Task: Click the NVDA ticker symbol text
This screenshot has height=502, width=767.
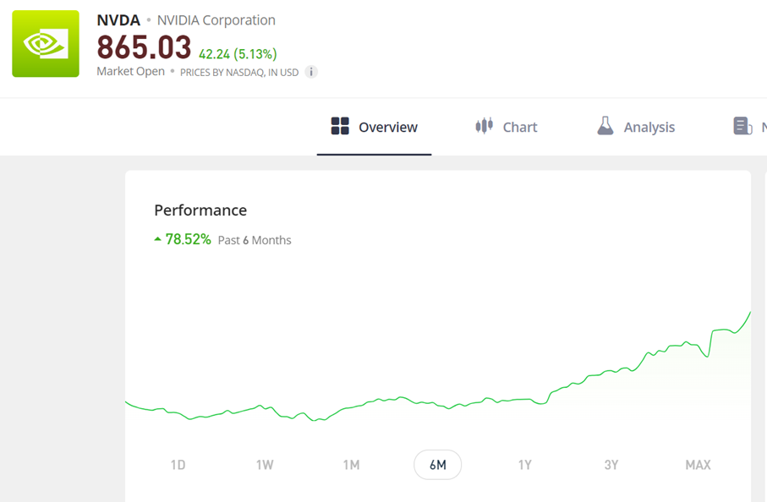Action: (118, 20)
